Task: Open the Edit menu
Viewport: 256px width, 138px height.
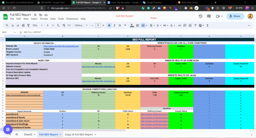Action: (x=18, y=19)
